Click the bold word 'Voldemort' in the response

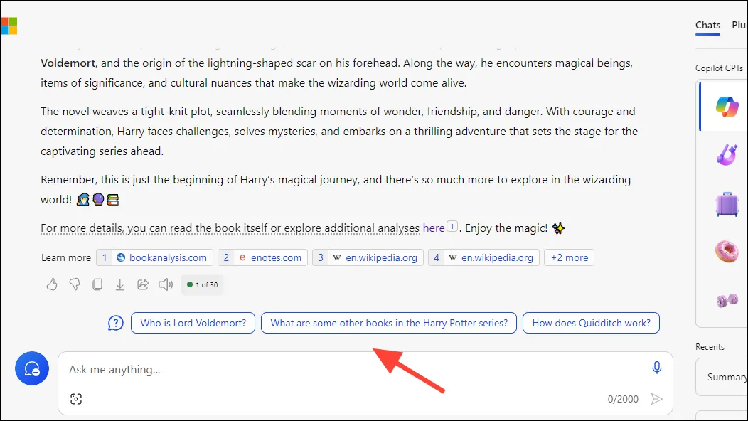pos(68,63)
